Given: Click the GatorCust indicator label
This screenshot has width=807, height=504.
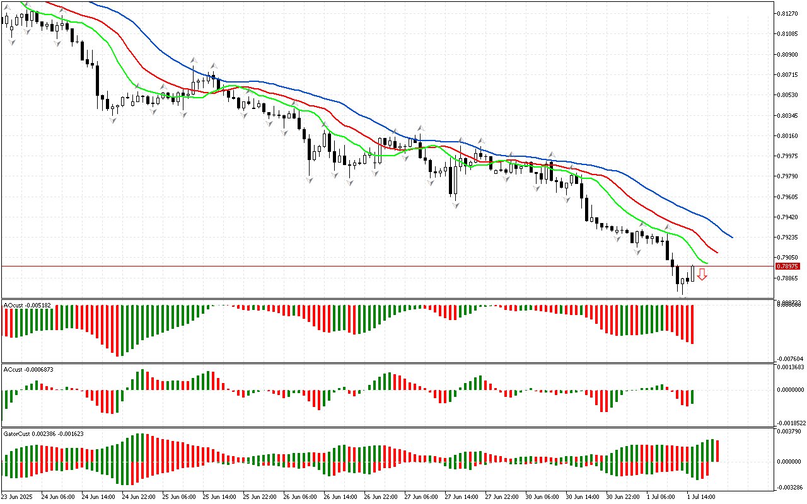Looking at the screenshot, I should tap(43, 433).
